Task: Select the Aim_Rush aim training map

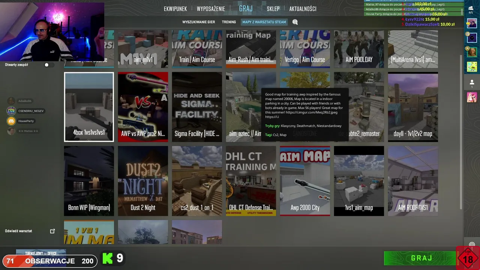Action: [x=251, y=49]
